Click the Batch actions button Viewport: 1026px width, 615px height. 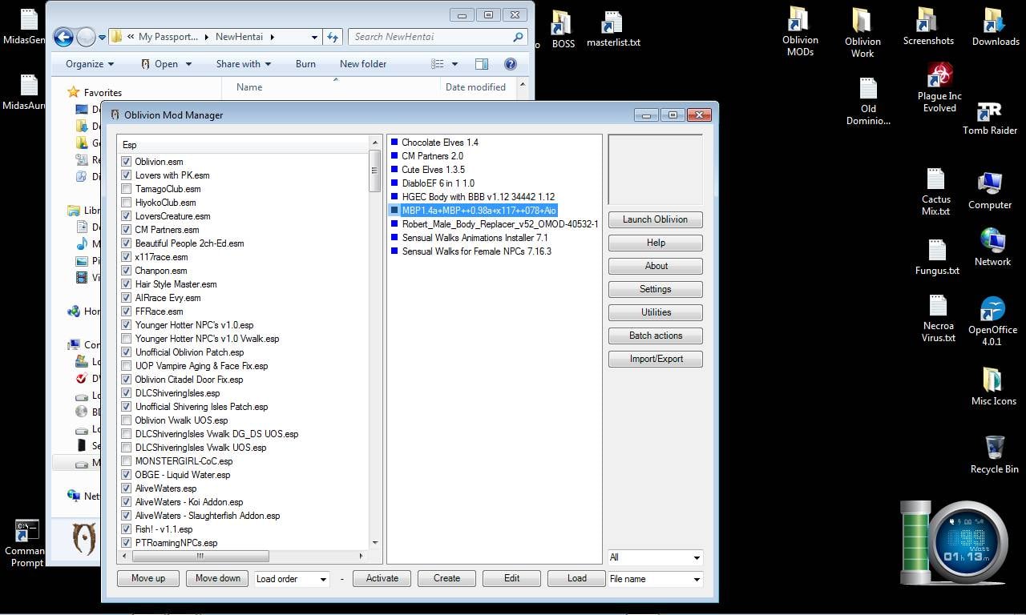click(x=655, y=336)
